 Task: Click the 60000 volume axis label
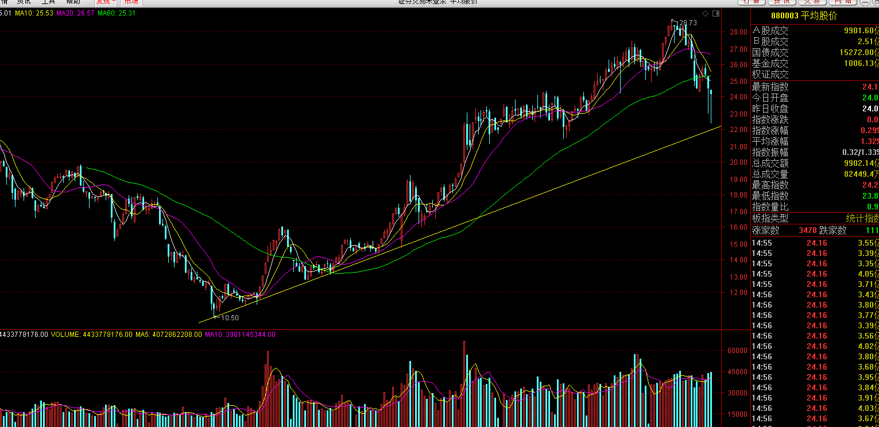coord(737,350)
